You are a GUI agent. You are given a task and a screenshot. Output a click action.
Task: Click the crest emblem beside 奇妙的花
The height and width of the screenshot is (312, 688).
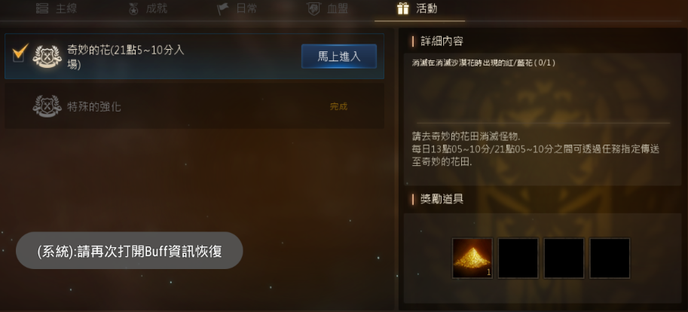47,57
